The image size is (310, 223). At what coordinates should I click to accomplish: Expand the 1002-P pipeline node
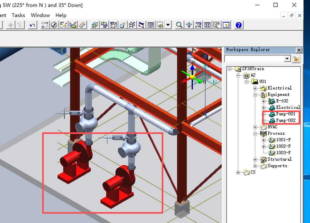click(x=264, y=147)
